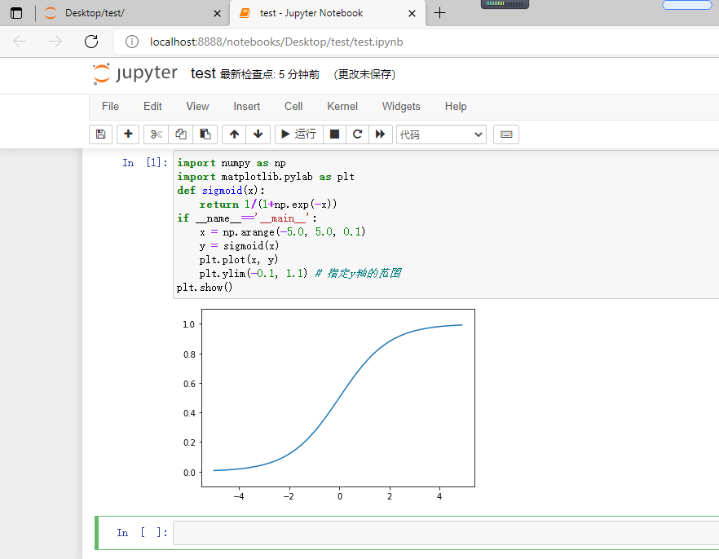Move the cell up using the up arrow
719x559 pixels.
[x=233, y=134]
